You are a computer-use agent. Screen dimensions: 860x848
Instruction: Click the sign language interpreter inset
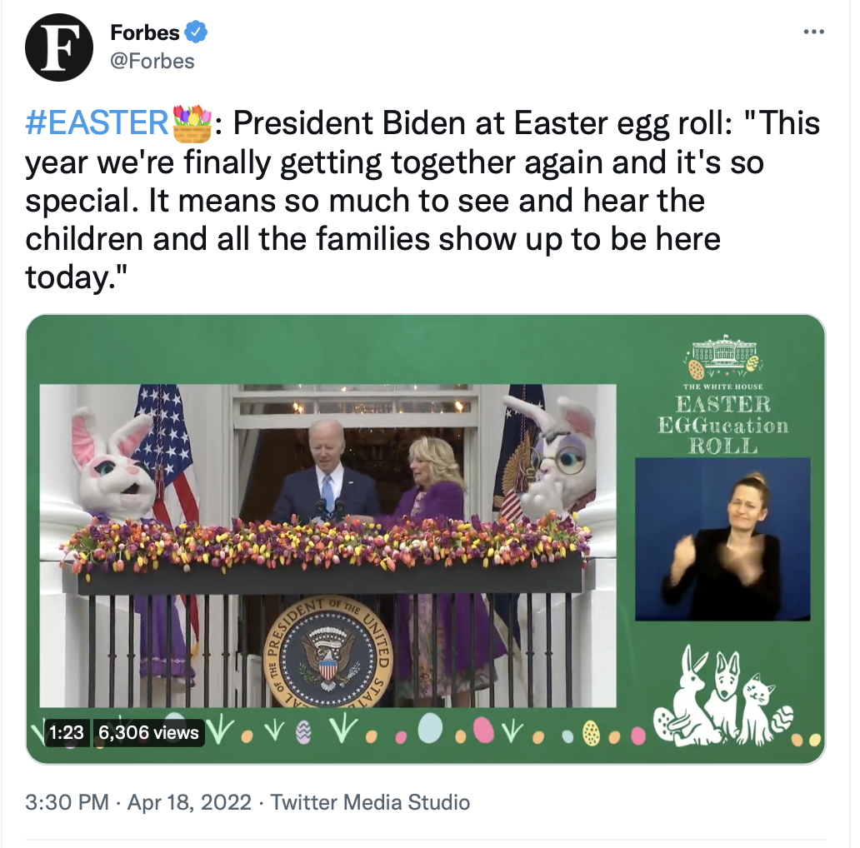click(722, 540)
